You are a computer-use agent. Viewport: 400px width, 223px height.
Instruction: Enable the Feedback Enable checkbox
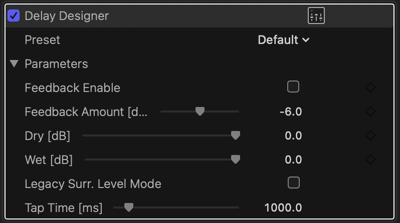click(293, 86)
